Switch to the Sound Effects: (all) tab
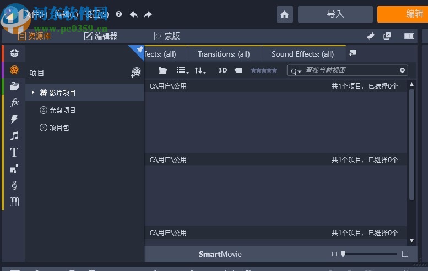Viewport: 428px width, 271px height. tap(303, 54)
